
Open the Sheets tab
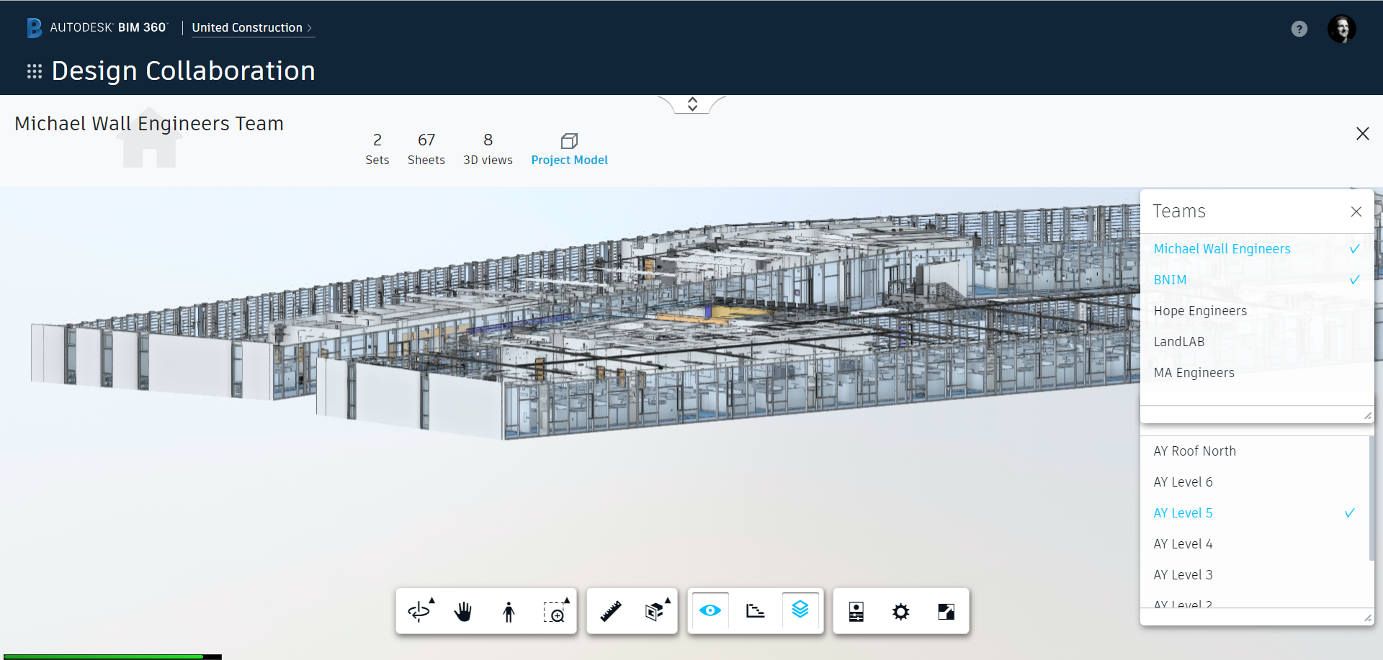(x=426, y=149)
